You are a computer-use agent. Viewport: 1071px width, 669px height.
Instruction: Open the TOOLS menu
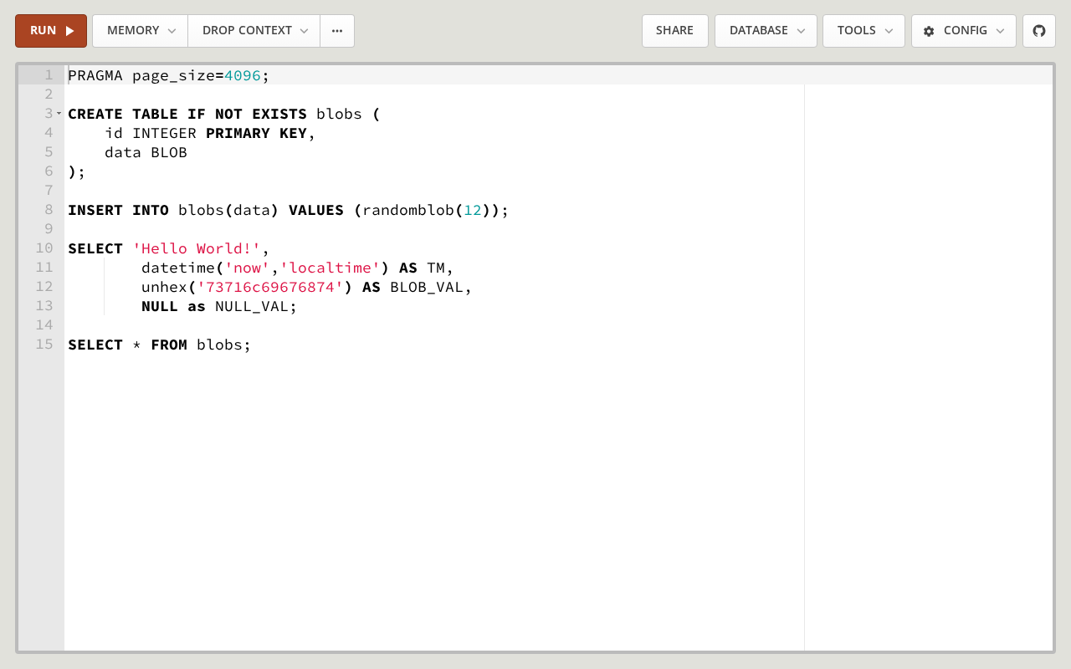[863, 31]
